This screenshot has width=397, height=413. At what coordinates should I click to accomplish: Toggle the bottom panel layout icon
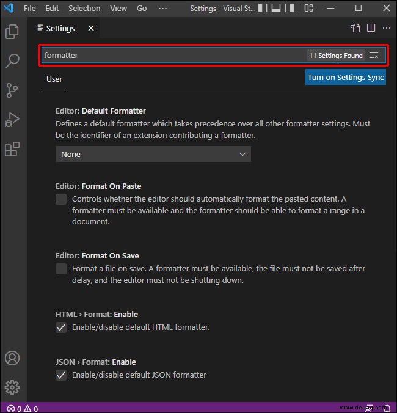(276, 8)
